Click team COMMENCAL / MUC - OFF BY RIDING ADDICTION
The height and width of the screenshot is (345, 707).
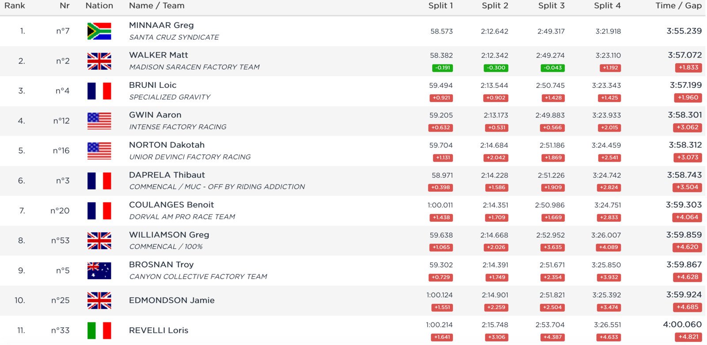pos(217,187)
